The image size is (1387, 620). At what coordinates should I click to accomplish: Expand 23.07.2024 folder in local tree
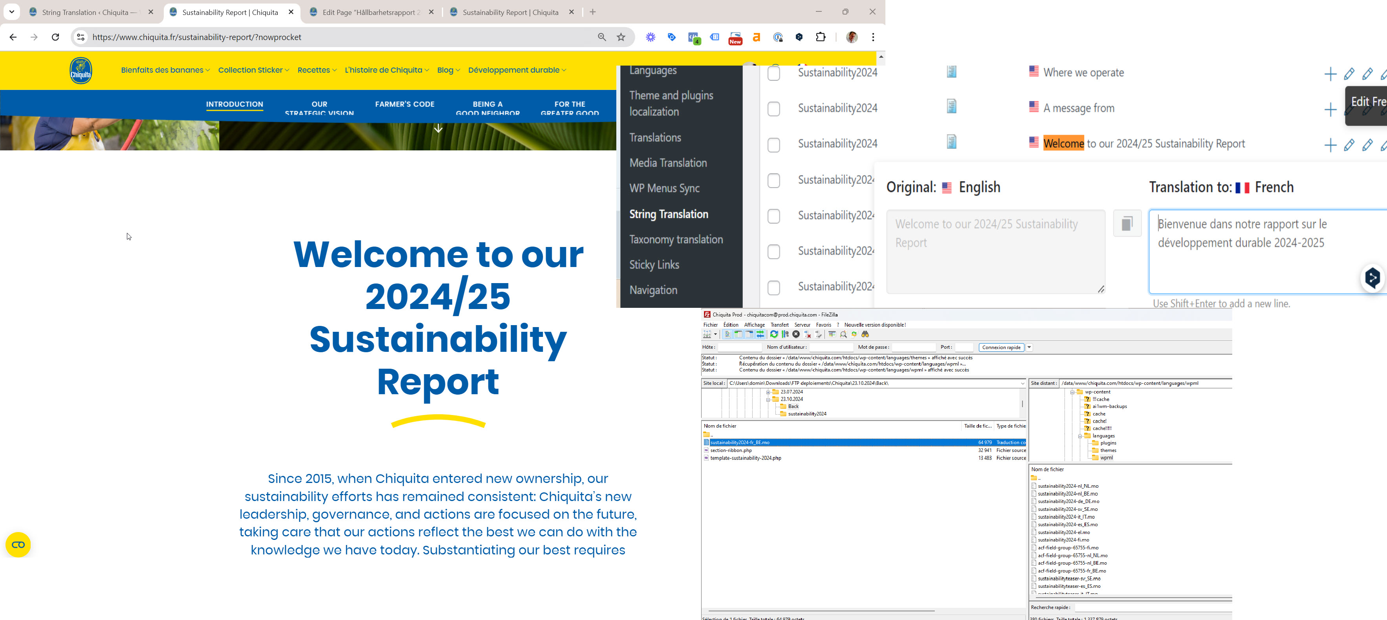tap(768, 392)
